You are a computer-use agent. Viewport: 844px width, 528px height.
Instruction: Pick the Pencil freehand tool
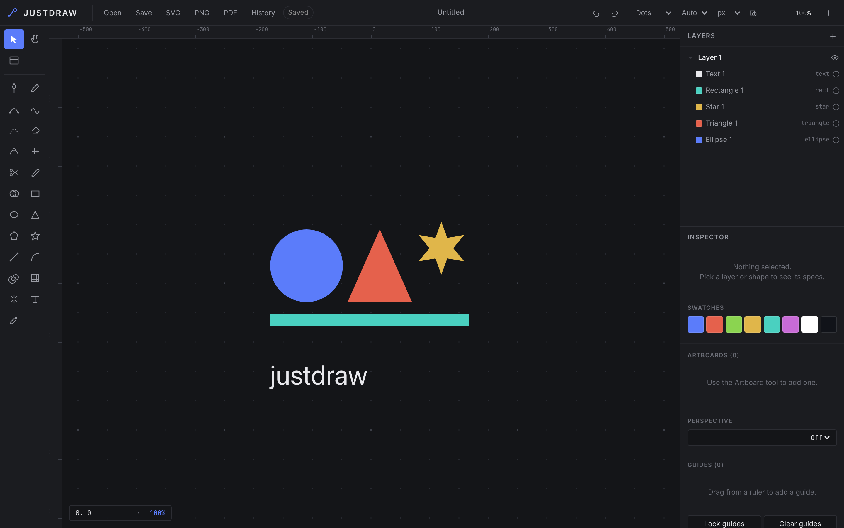tap(35, 88)
